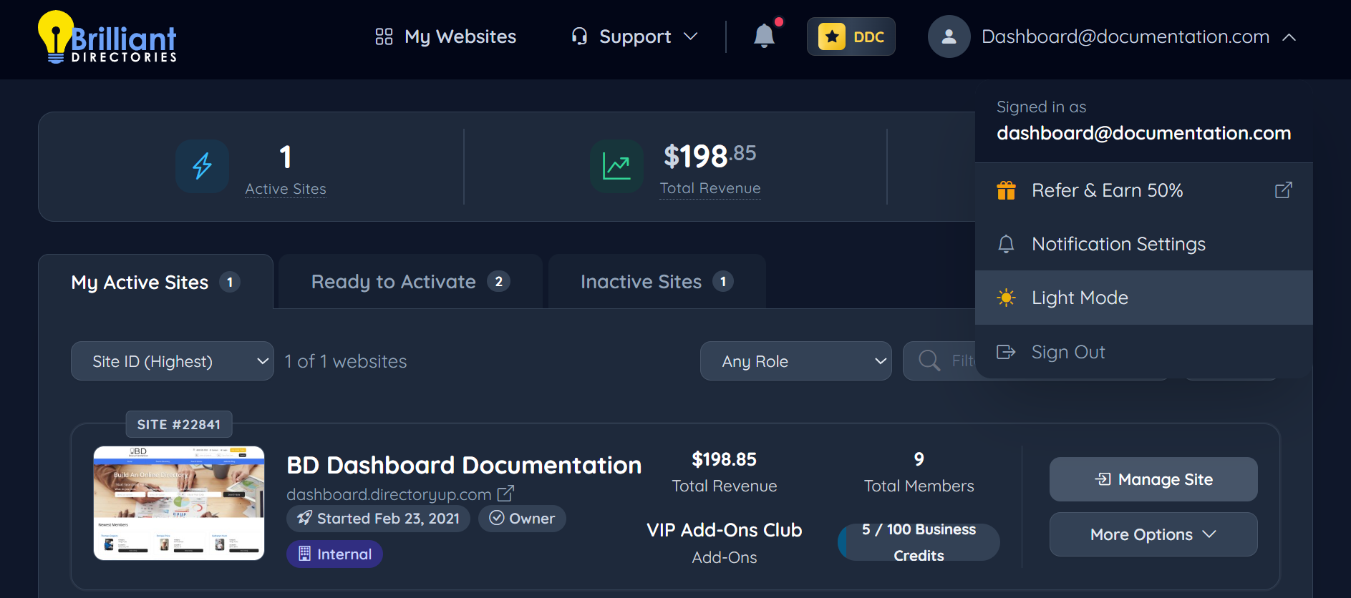Image resolution: width=1351 pixels, height=598 pixels.
Task: Click the Total Revenue label under $198.85
Action: 710,188
